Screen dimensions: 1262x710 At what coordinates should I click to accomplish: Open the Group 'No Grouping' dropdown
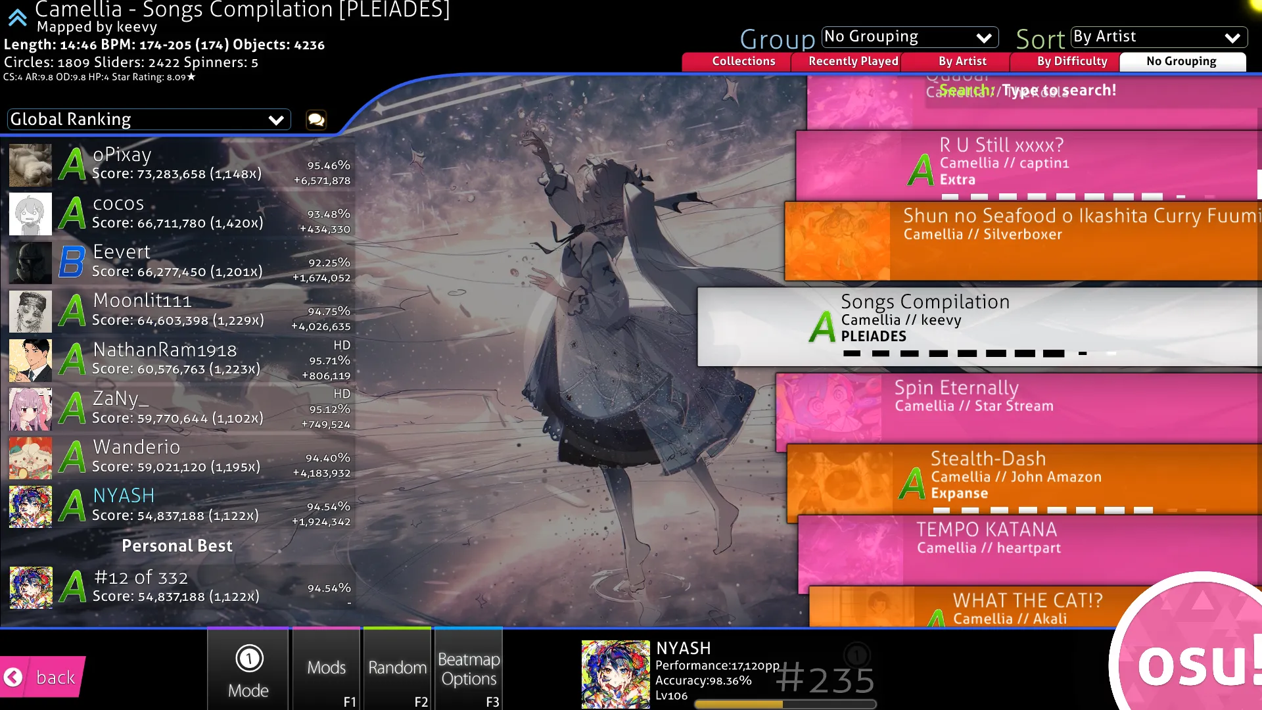coord(910,37)
